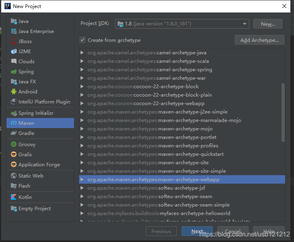Expand camel-archetype-spring node
This screenshot has width=294, height=242.
click(x=82, y=70)
